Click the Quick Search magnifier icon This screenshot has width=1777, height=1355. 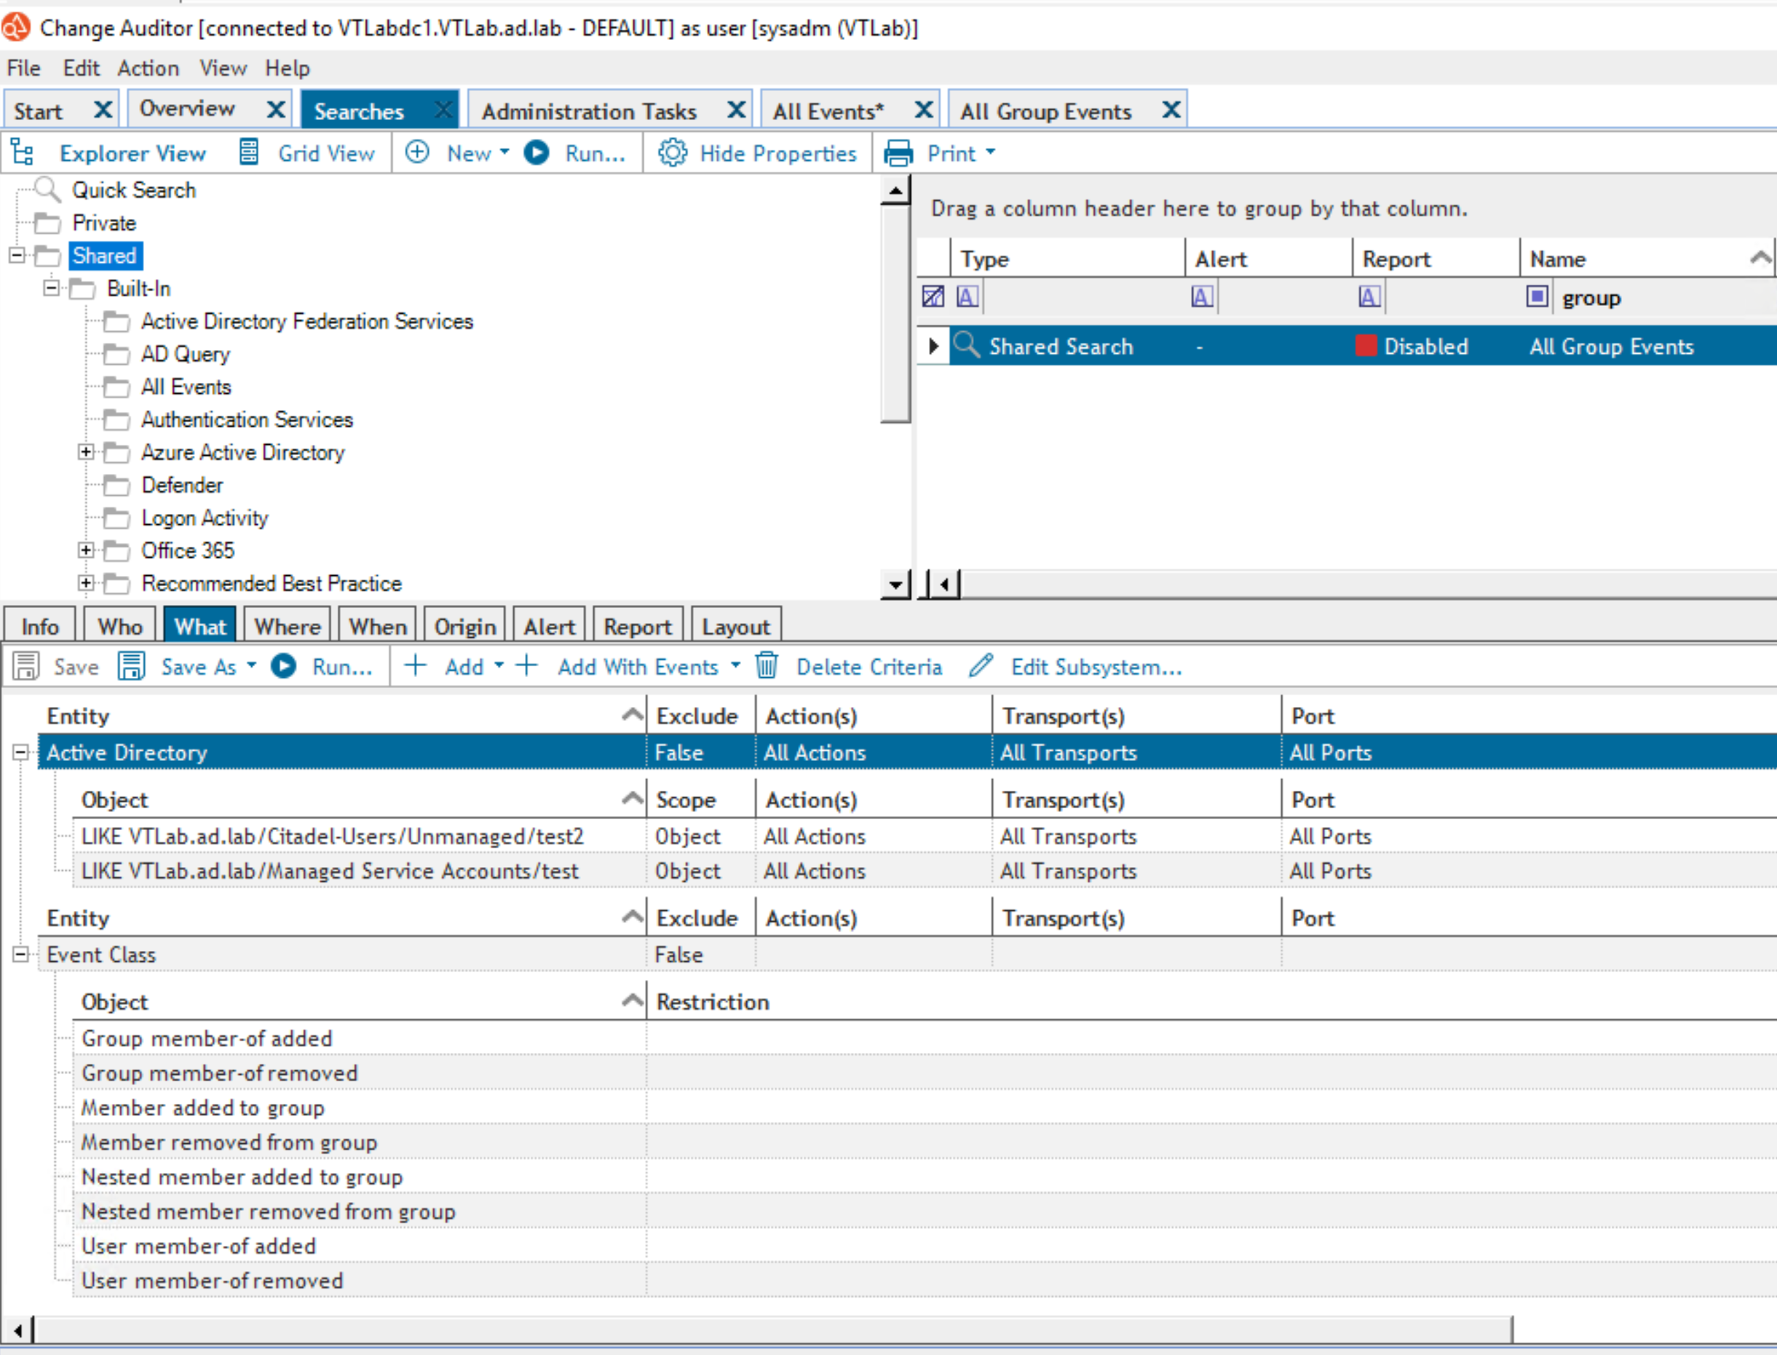pyautogui.click(x=48, y=189)
